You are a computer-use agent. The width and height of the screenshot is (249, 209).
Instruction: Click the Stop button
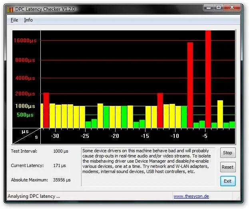[x=228, y=153]
